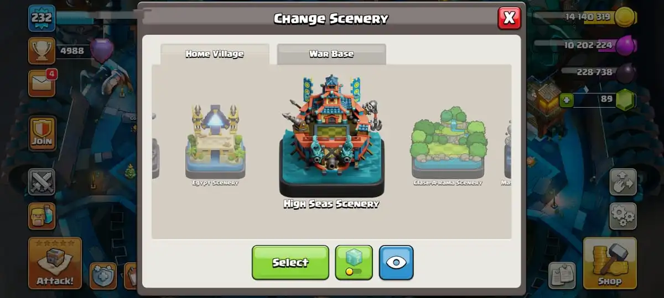The height and width of the screenshot is (298, 664).
Task: Open the trophy league icon
Action: pos(41,51)
